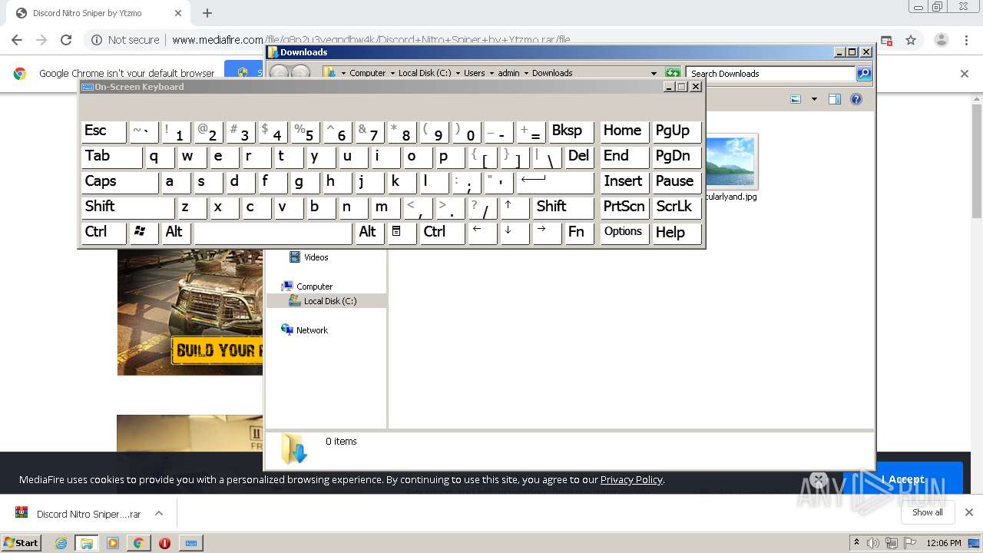Toggle the left Ctrl key
This screenshot has width=983, height=553.
[104, 233]
